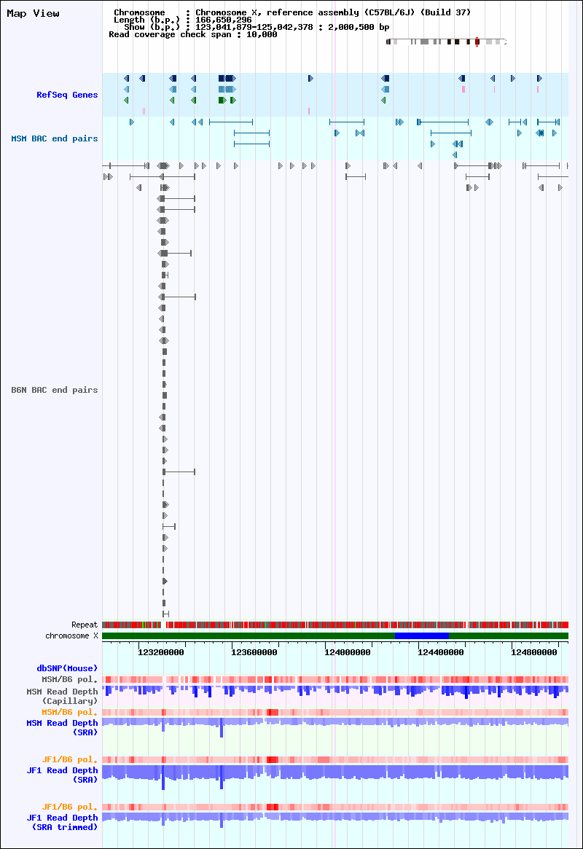The width and height of the screenshot is (583, 849).
Task: Click the gray MSM/B6 pol. label
Action: coord(70,679)
